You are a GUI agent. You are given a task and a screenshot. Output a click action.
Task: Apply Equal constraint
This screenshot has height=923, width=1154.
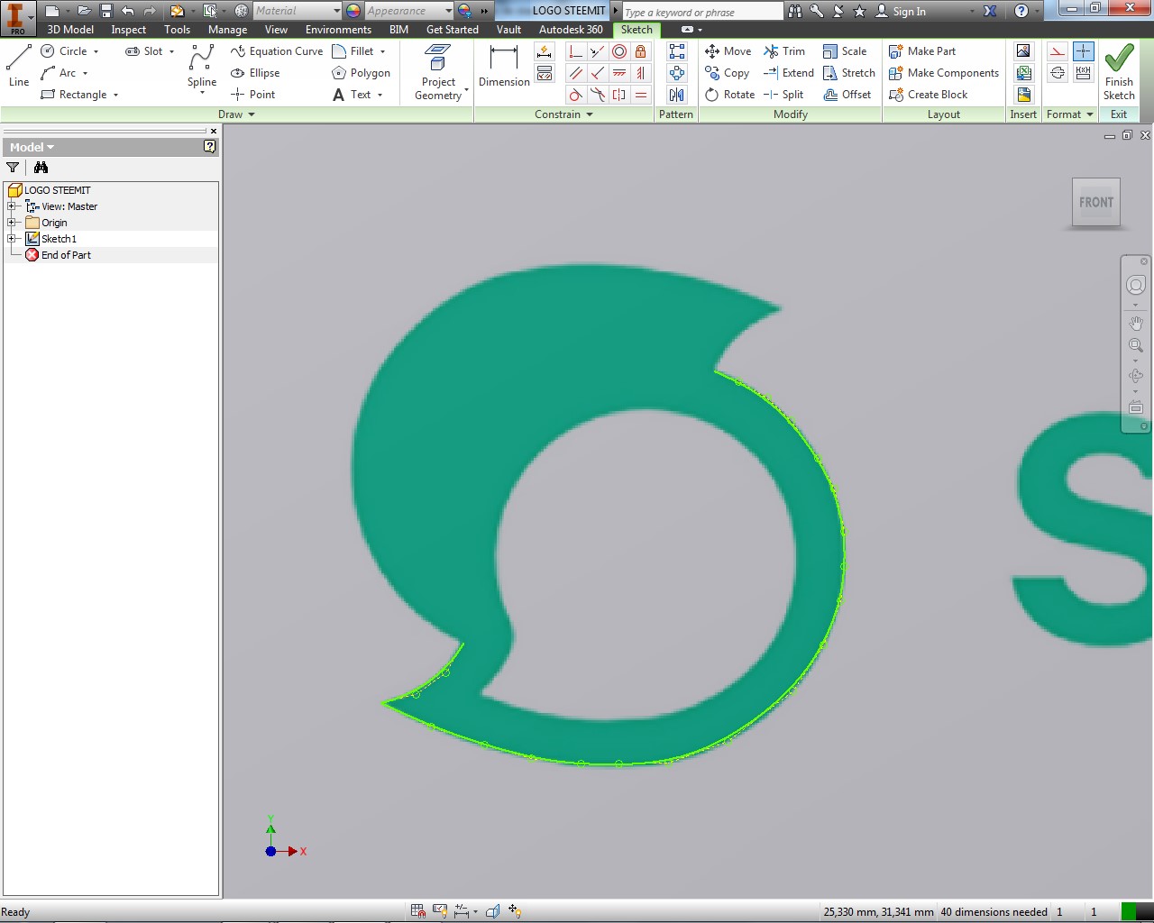[641, 95]
